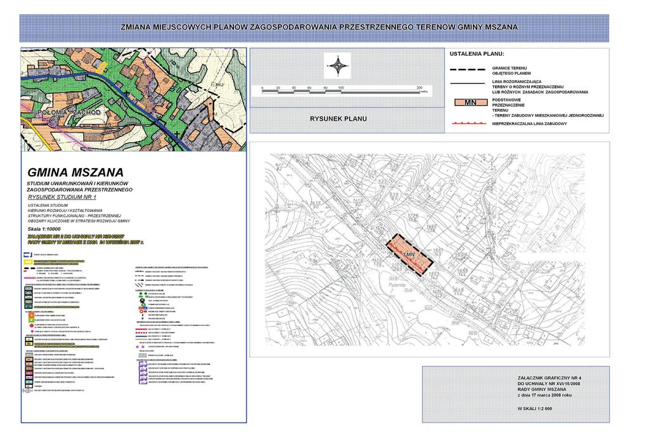Click the 'RYSUNEK STUDIUM NR 1' underlined title
This screenshot has height=444, width=649.
tap(62, 197)
